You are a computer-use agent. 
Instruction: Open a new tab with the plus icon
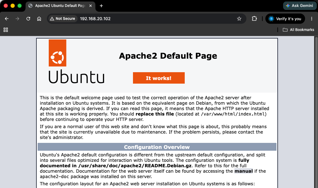point(101,6)
